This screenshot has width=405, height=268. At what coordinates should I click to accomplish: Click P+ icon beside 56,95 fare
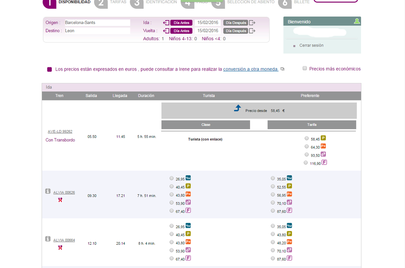click(x=289, y=194)
